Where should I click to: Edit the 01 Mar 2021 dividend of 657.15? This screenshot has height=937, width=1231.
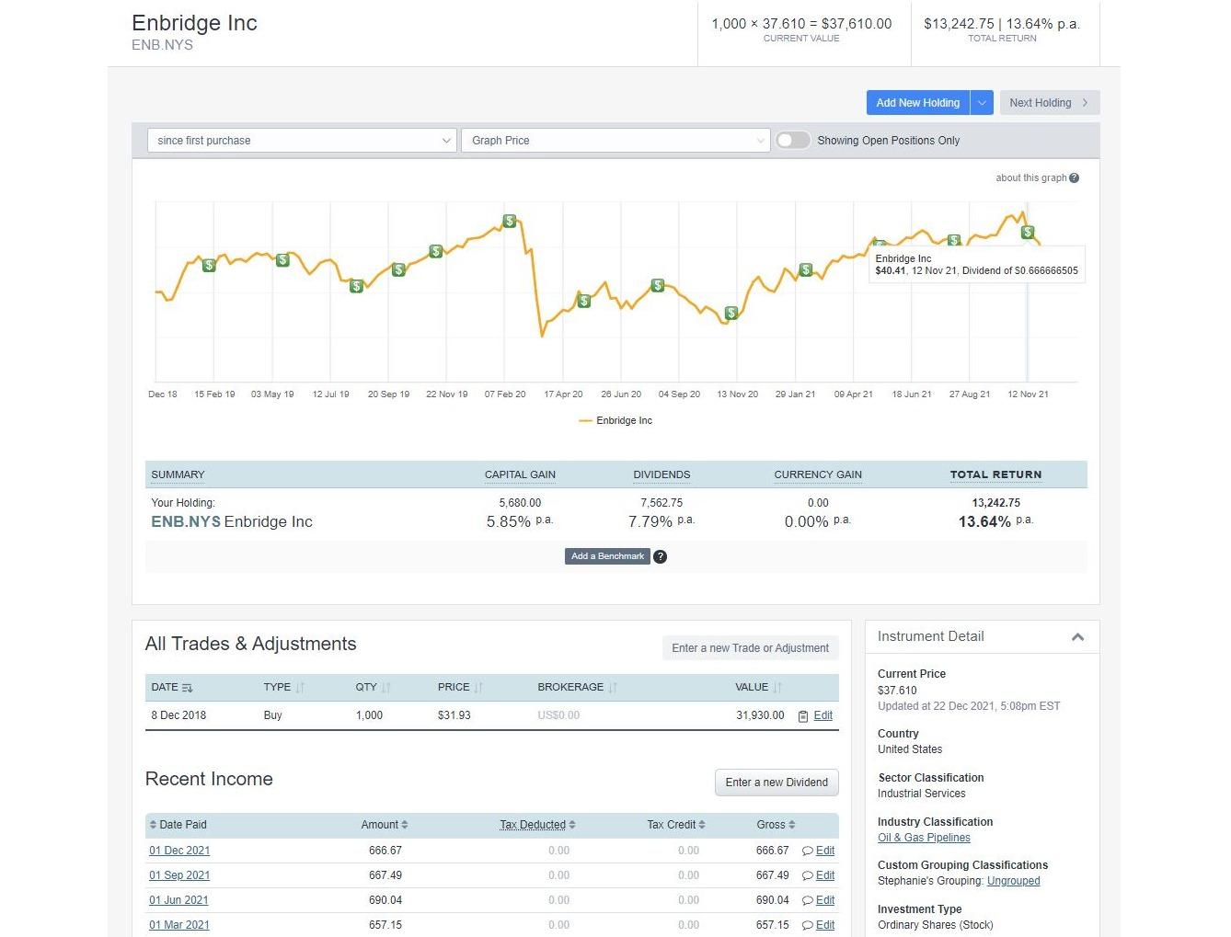point(825,925)
